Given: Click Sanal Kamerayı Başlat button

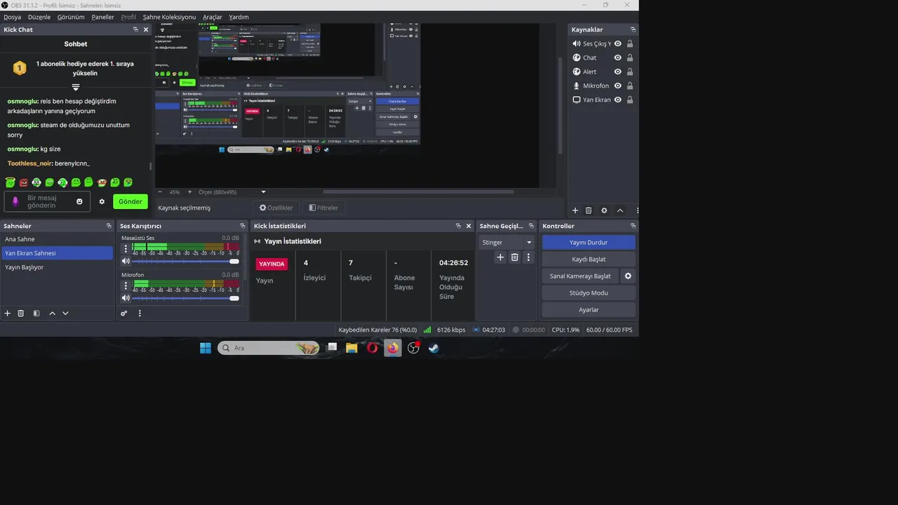Looking at the screenshot, I should [x=580, y=276].
